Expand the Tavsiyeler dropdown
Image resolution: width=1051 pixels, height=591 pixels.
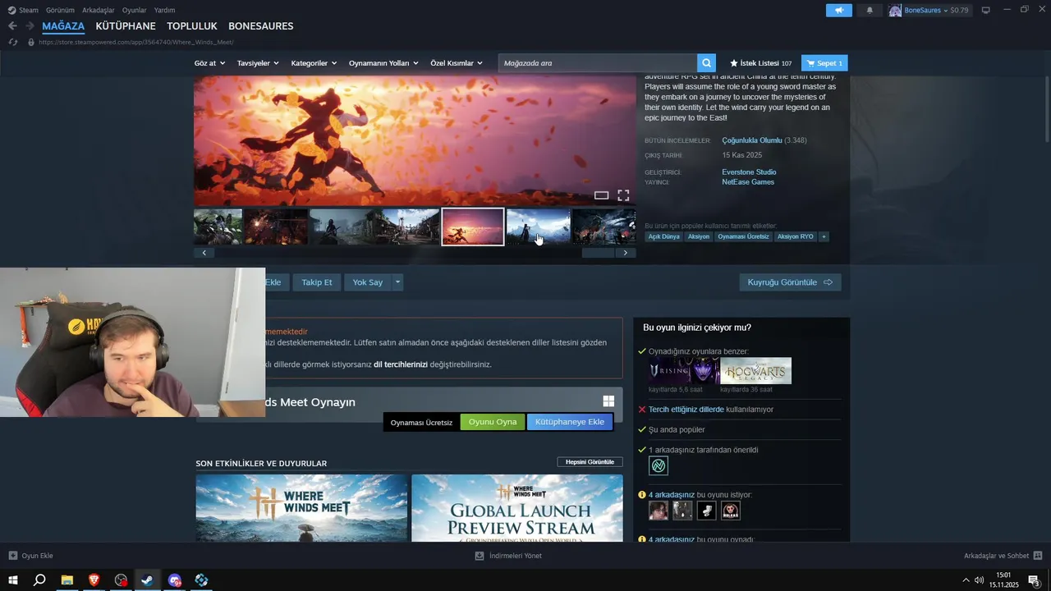coord(258,63)
